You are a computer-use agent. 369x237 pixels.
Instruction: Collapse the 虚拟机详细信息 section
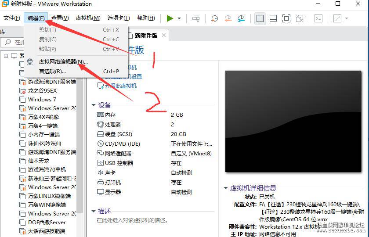click(226, 188)
